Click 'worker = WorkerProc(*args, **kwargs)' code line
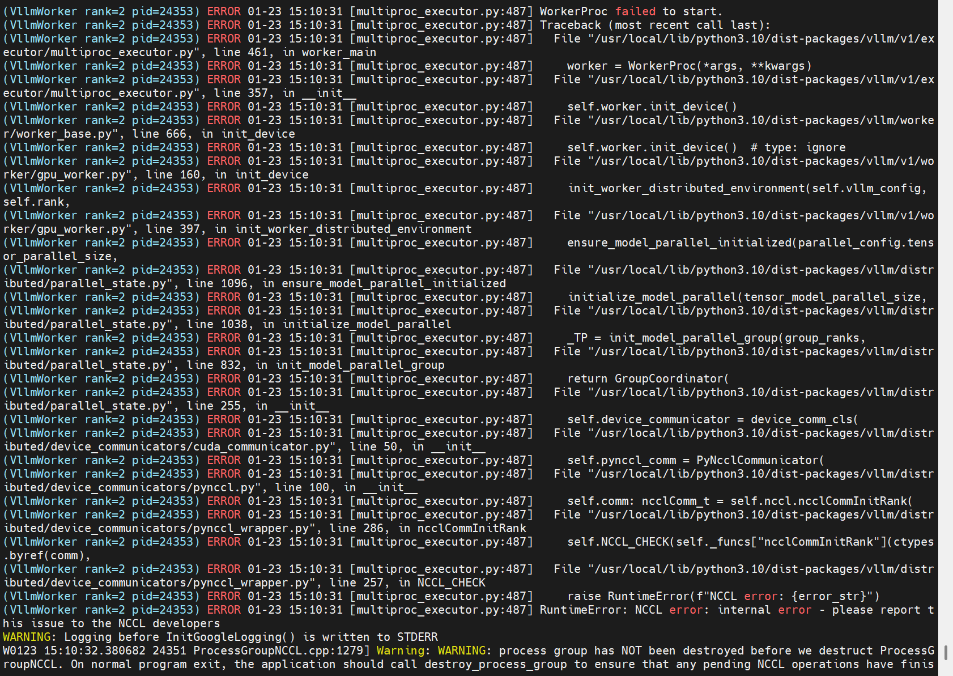 (690, 66)
